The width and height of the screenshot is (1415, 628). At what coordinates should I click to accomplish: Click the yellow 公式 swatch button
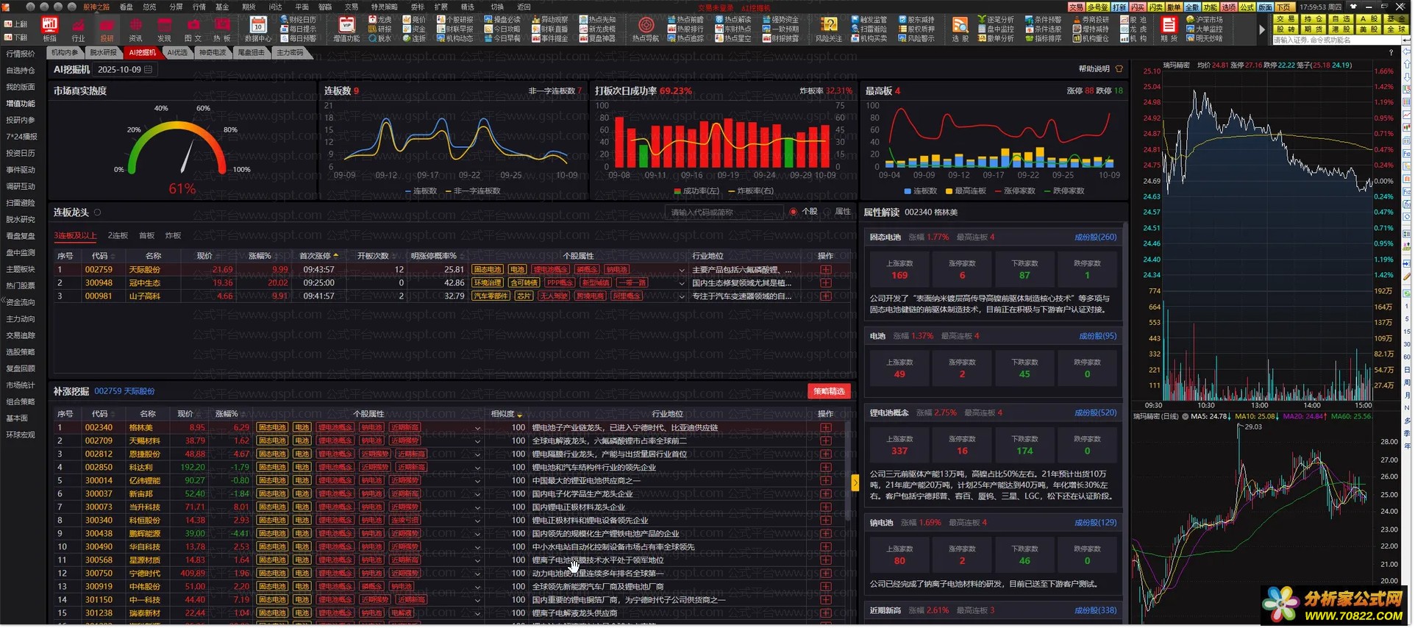(x=1247, y=7)
